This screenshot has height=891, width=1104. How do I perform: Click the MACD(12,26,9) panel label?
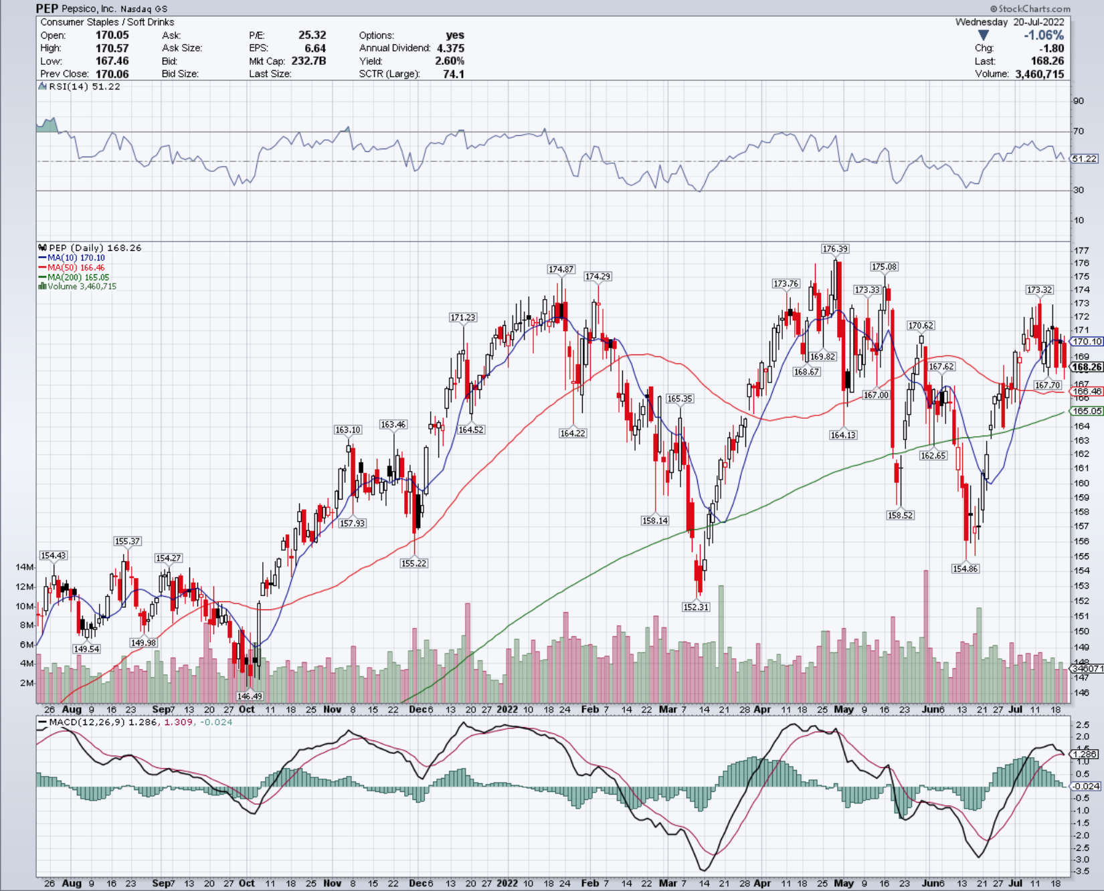click(x=87, y=722)
